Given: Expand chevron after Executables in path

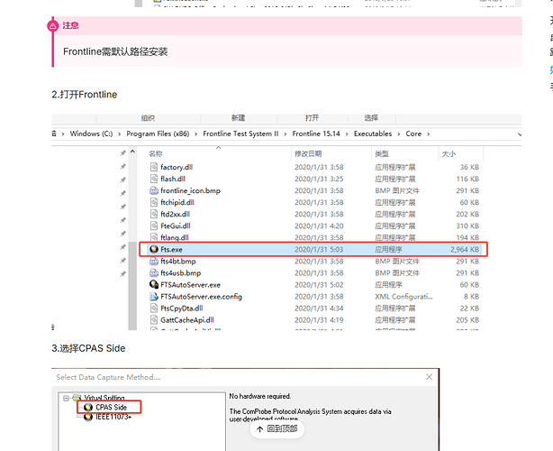Looking at the screenshot, I should pos(399,133).
